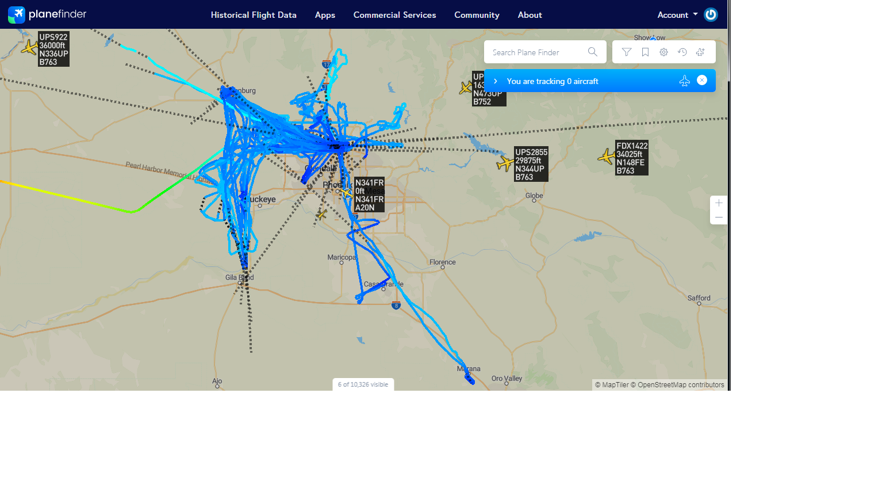Click the MapTiler attribution link
Image resolution: width=890 pixels, height=496 pixels.
pos(612,385)
